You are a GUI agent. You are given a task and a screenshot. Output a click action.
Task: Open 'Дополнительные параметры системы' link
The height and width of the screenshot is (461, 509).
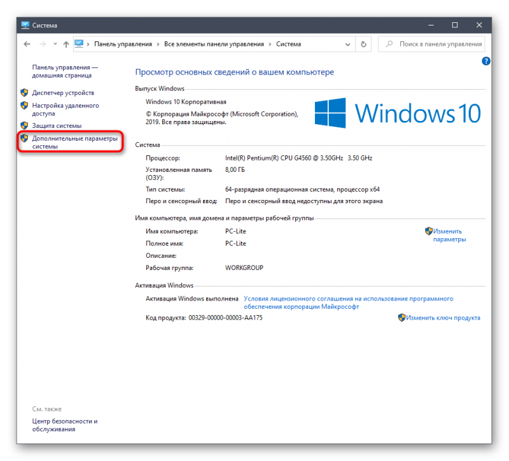(x=74, y=142)
